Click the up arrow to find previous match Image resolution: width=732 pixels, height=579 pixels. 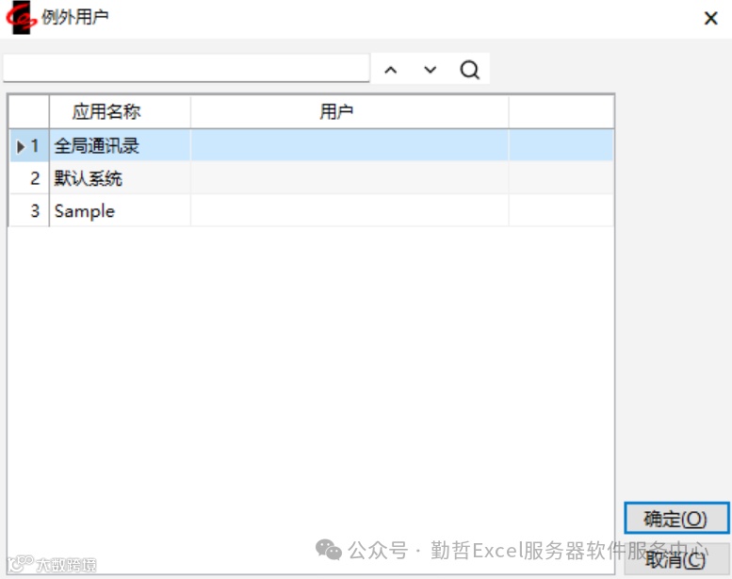tap(390, 70)
